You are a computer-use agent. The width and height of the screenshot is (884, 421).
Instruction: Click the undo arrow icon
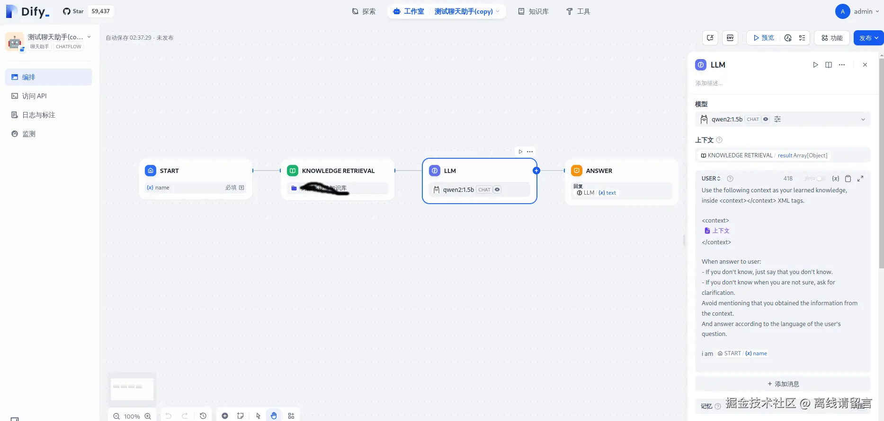tap(169, 416)
